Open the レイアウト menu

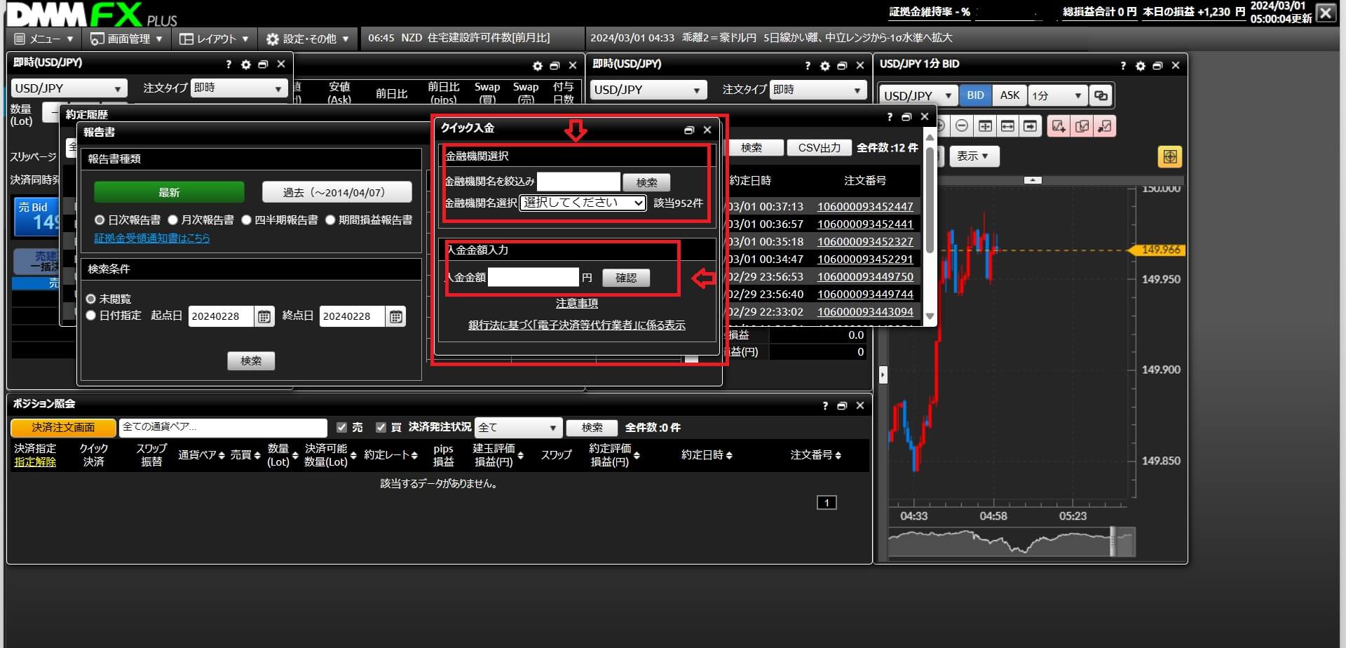coord(214,39)
